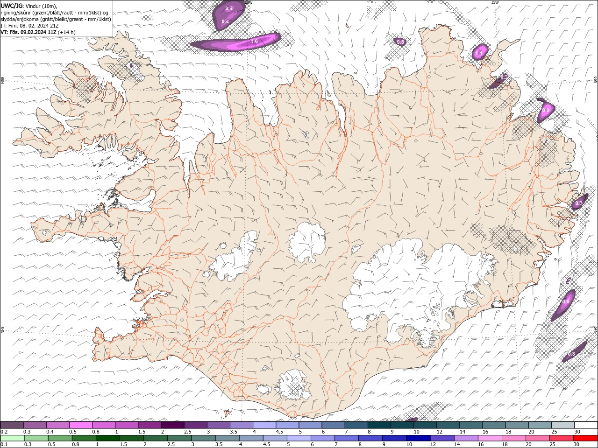Image resolution: width=598 pixels, height=448 pixels.
Task: Click the "IT: Fim. 08. 02. 2024 21Z" line
Action: tap(29, 26)
